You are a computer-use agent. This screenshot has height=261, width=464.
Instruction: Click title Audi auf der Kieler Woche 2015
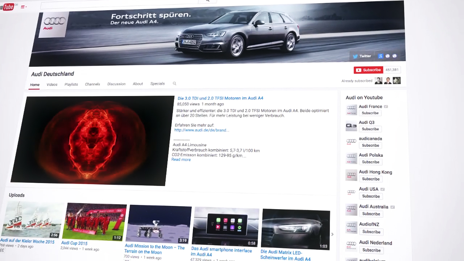(27, 241)
